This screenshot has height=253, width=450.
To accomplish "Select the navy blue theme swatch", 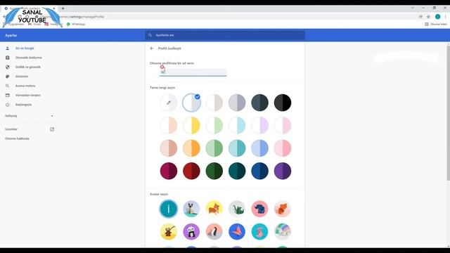I will pyautogui.click(x=259, y=171).
